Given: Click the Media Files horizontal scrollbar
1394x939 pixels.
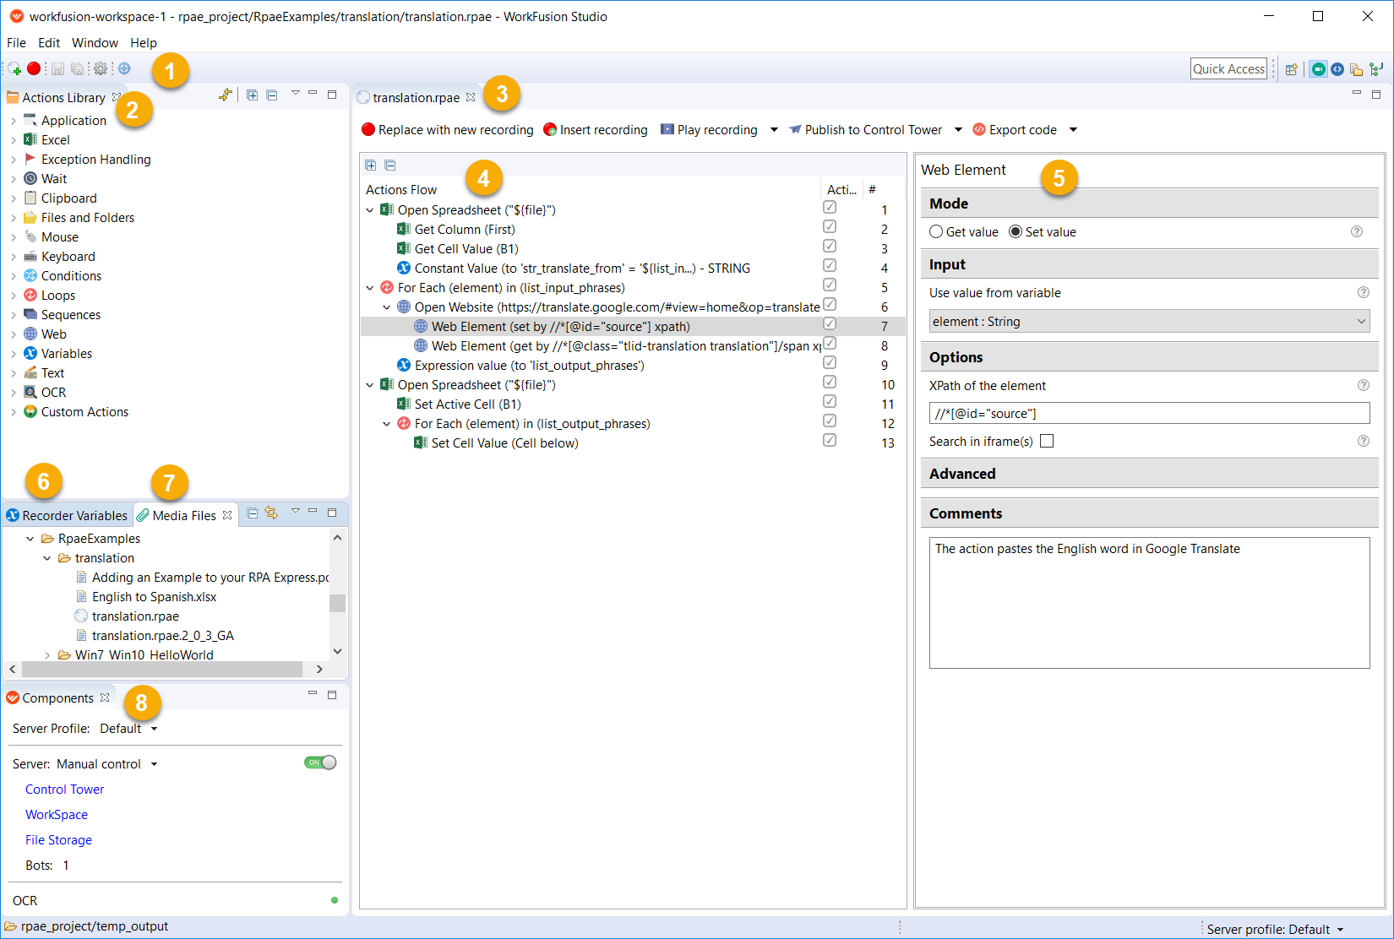Looking at the screenshot, I should coord(162,669).
